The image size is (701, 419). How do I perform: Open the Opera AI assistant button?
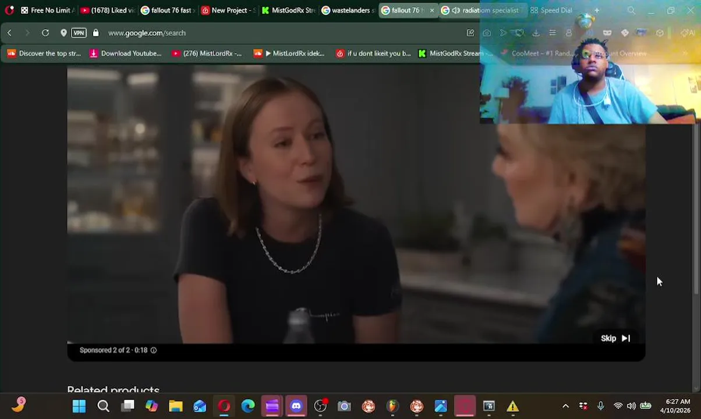point(688,33)
